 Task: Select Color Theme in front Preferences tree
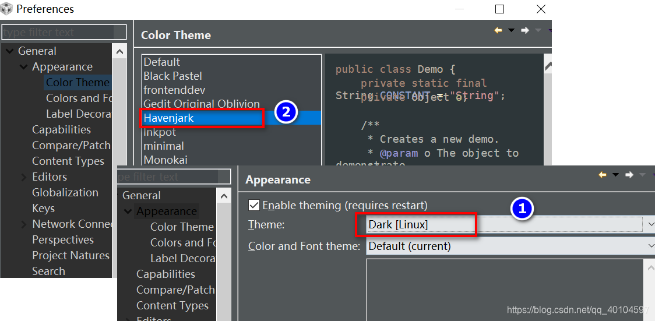click(x=182, y=227)
